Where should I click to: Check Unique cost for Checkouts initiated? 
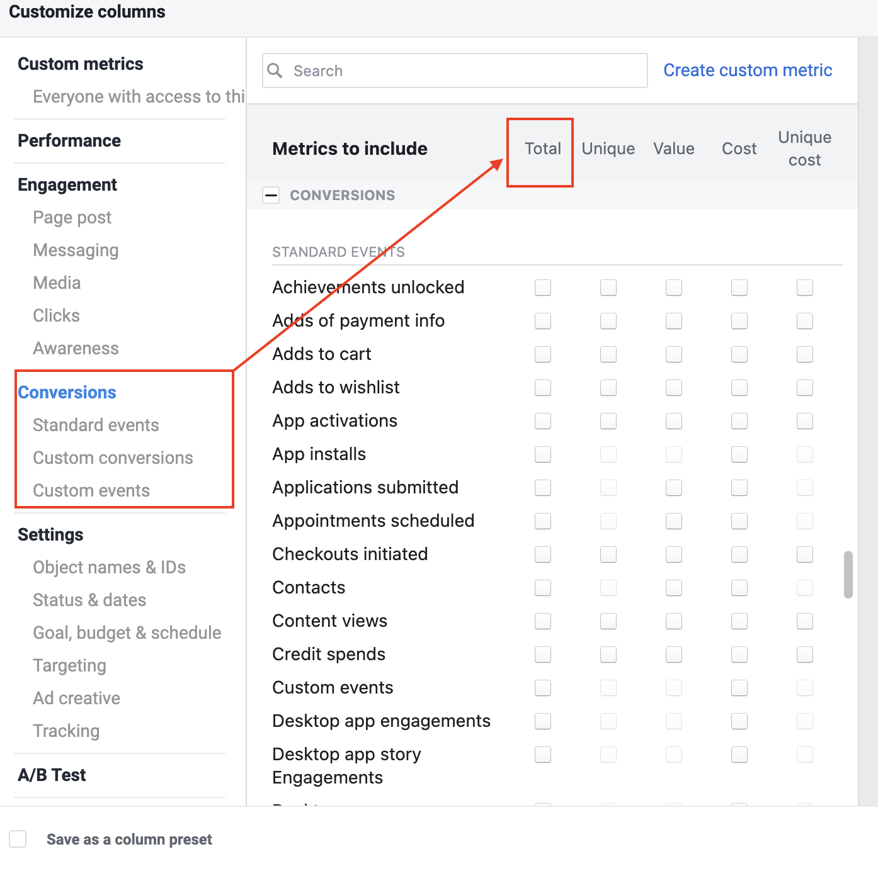(x=805, y=554)
